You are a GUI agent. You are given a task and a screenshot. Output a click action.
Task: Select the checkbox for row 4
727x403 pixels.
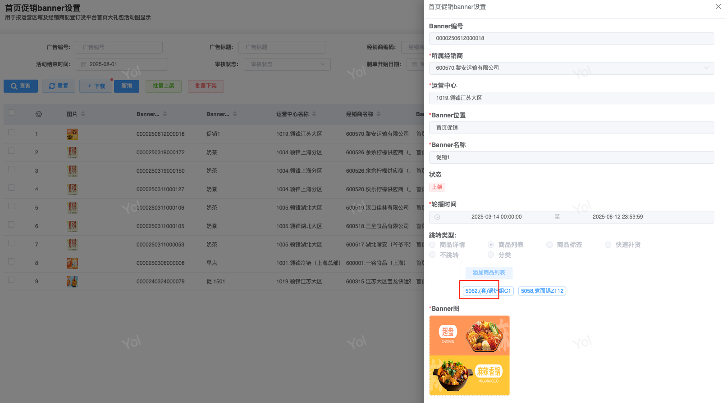11,188
